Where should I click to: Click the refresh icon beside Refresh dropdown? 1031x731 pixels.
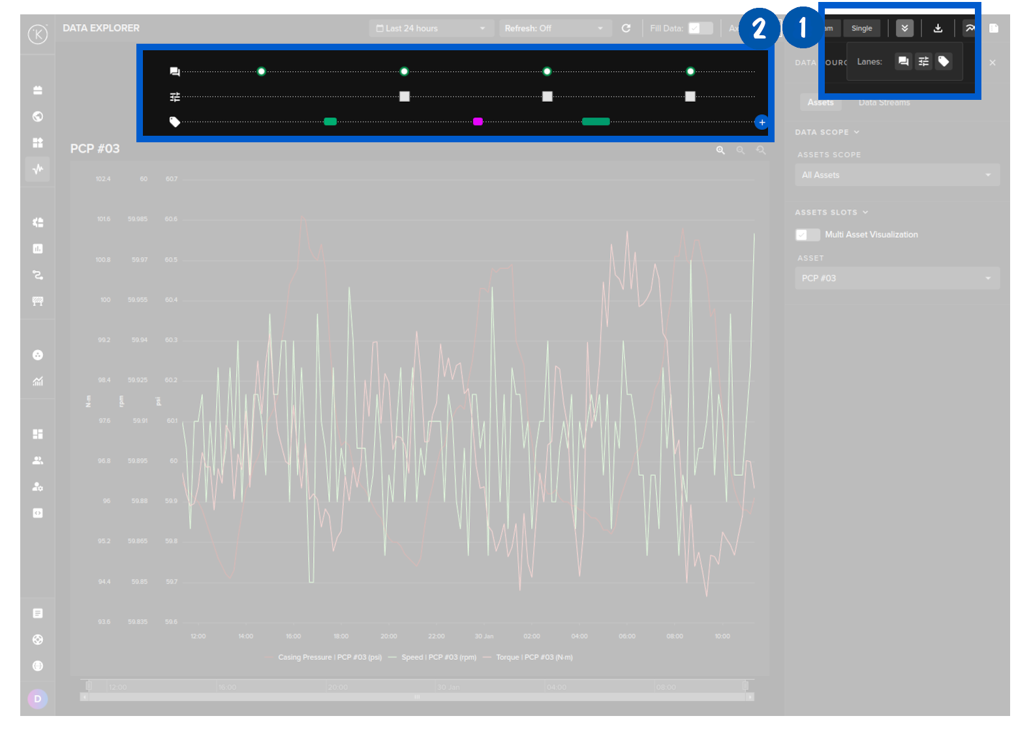click(626, 28)
